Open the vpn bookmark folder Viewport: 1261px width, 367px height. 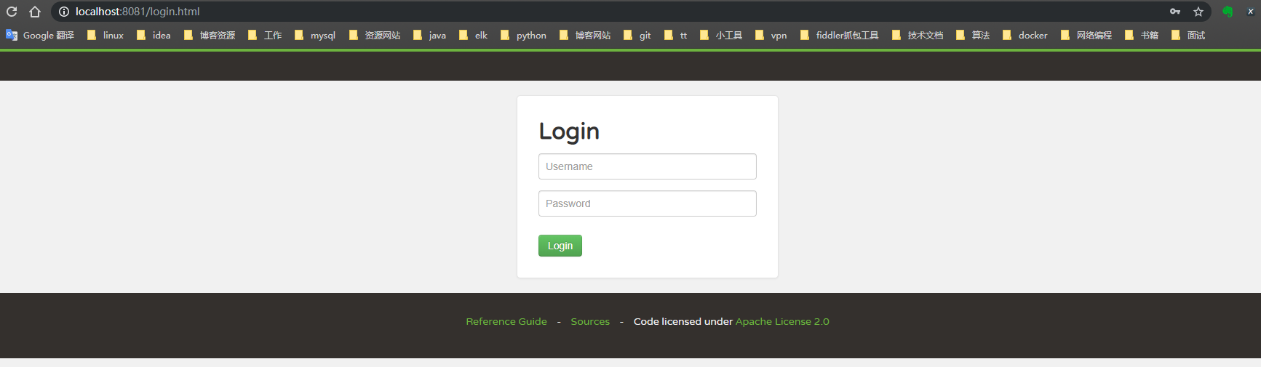pyautogui.click(x=771, y=35)
